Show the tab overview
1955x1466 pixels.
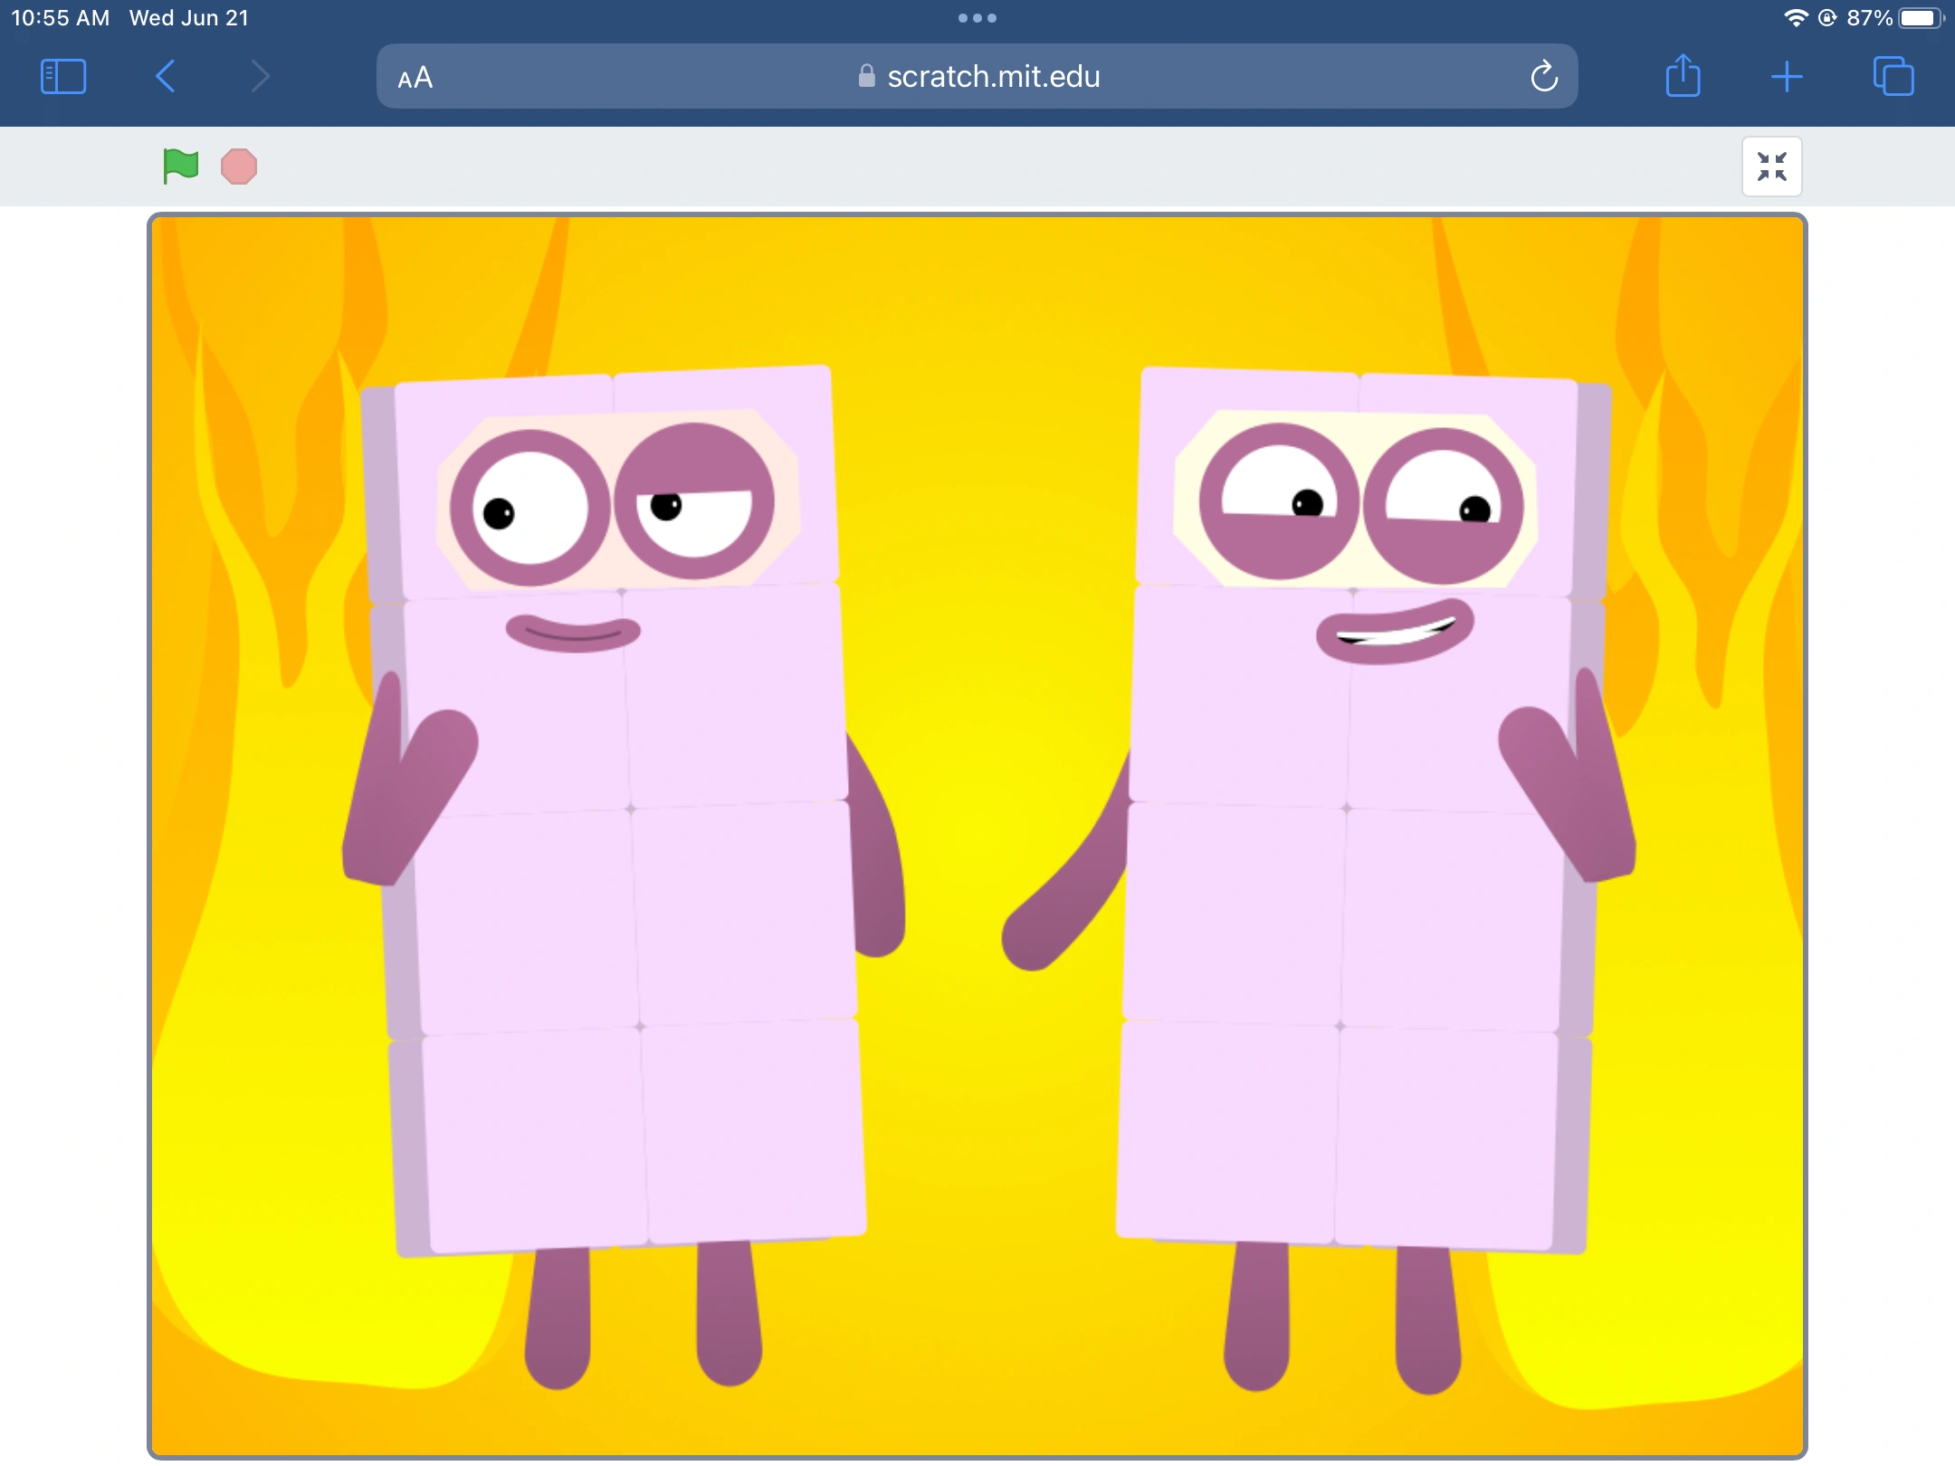tap(1893, 76)
